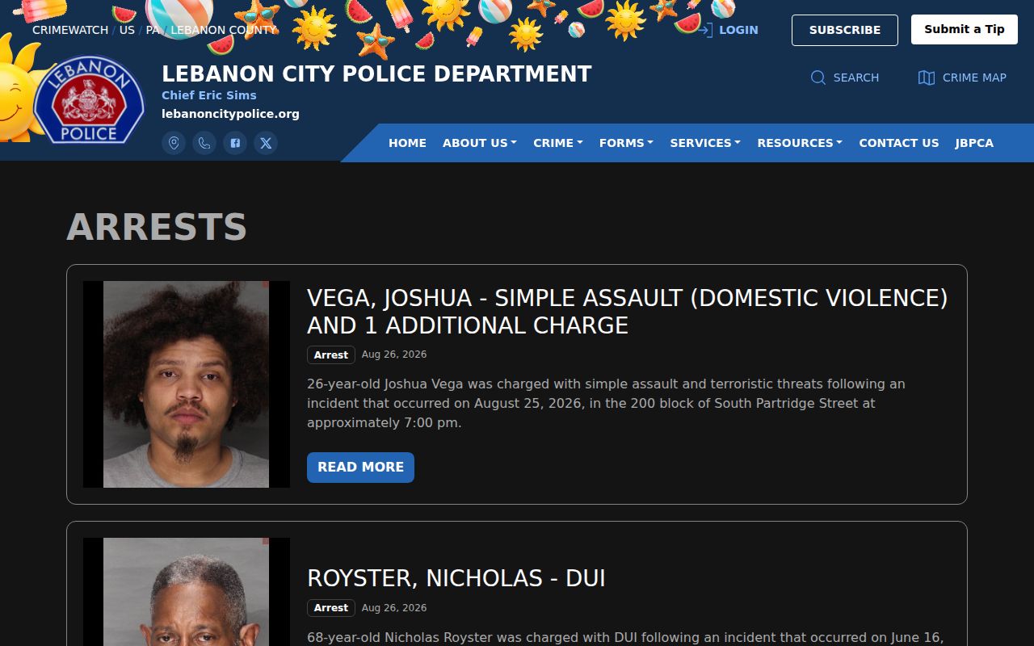Viewport: 1034px width, 646px height.
Task: Click the Aug 26, 2026 date on Royster entry
Action: tap(394, 608)
